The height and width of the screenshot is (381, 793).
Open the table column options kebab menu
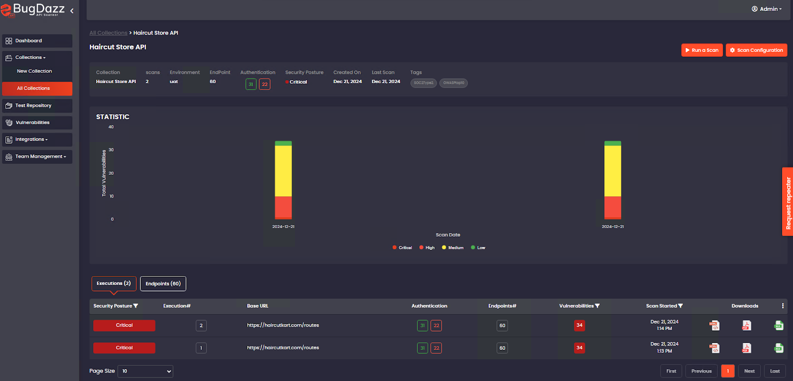coord(783,306)
